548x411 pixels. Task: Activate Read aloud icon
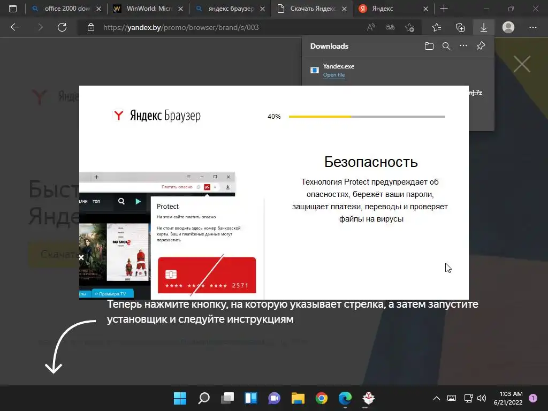coord(371,27)
